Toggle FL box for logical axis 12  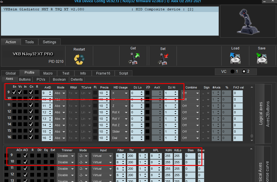click(x=95, y=112)
